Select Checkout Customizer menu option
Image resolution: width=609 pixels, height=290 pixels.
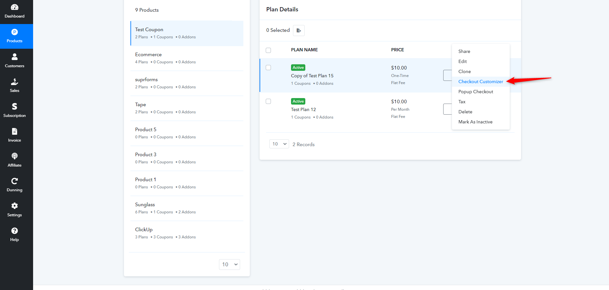(x=481, y=82)
